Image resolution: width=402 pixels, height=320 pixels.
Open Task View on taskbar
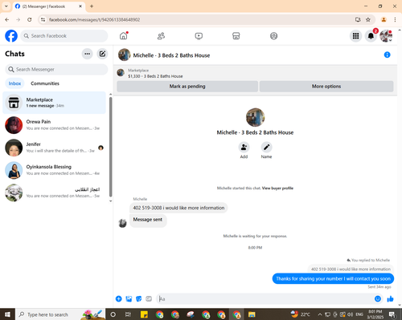[128, 314]
